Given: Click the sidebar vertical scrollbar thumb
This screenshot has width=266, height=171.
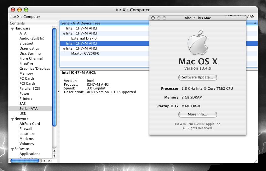Looking at the screenshot, I should point(54,77).
